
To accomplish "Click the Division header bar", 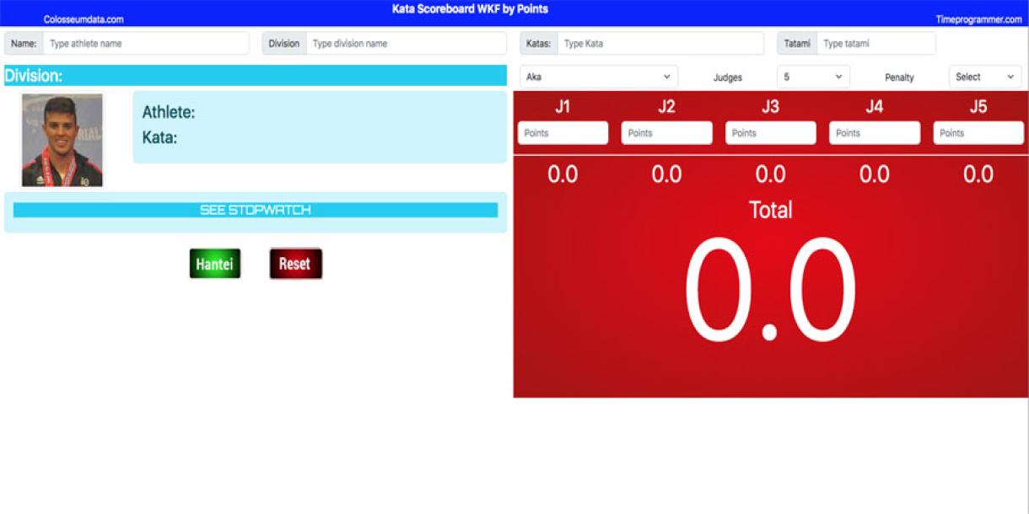I will [255, 76].
